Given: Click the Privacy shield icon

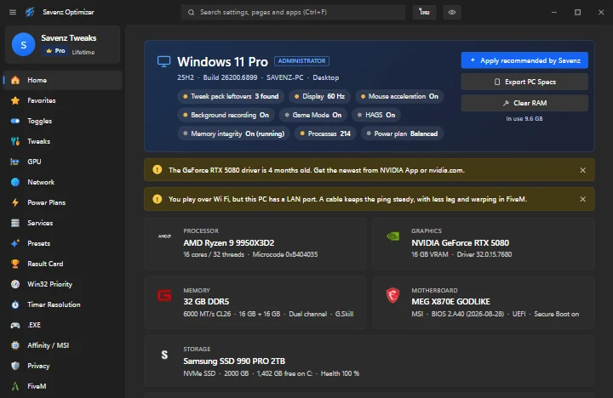Looking at the screenshot, I should [15, 366].
